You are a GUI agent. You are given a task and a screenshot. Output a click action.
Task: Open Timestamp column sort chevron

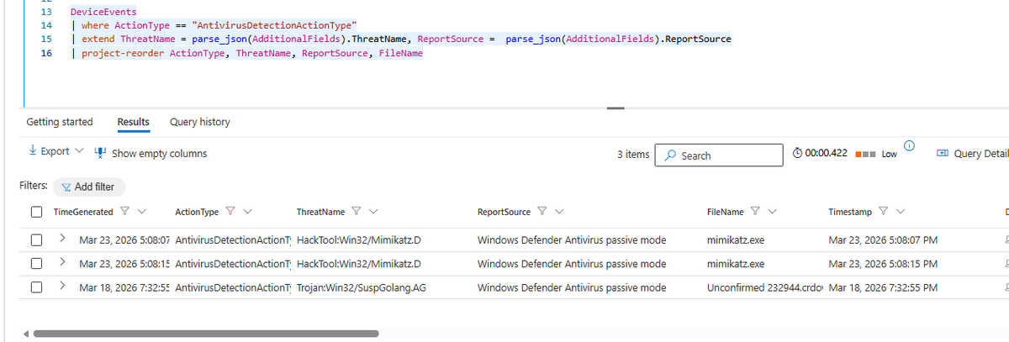[900, 212]
